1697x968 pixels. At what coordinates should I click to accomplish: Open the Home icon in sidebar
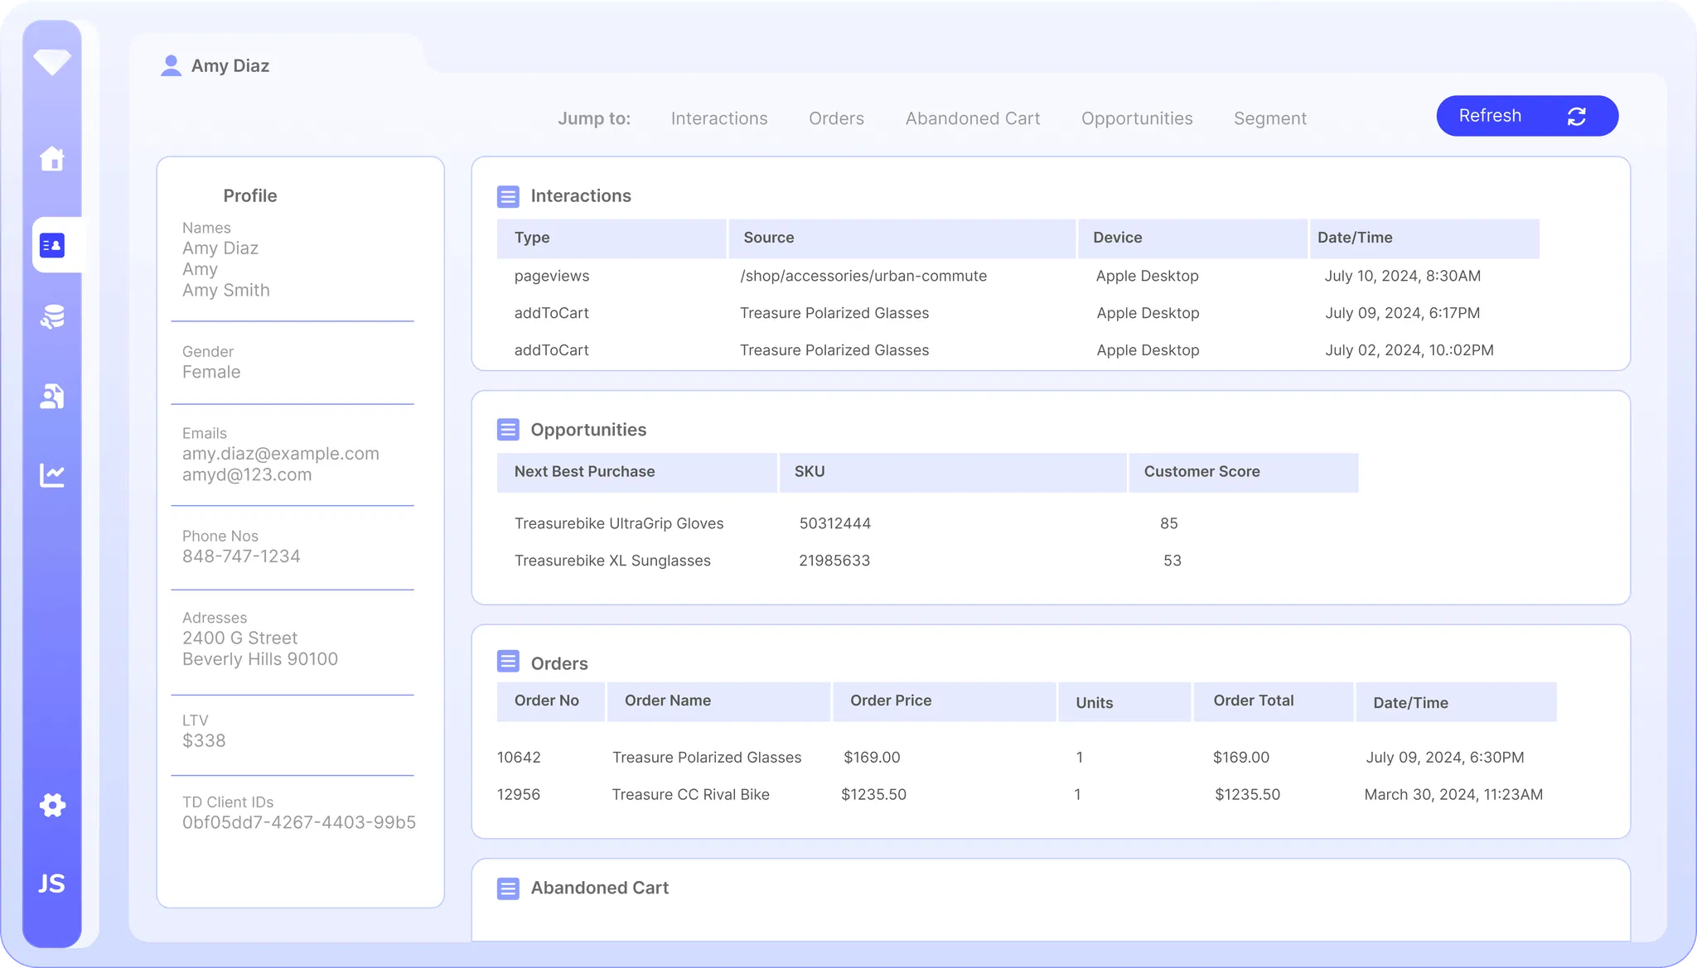tap(52, 158)
